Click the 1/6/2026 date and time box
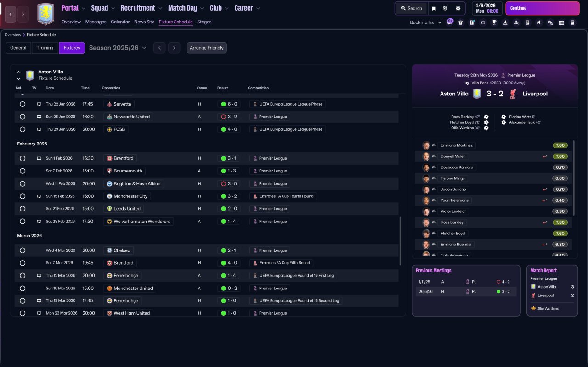The height and width of the screenshot is (367, 588). pyautogui.click(x=487, y=8)
